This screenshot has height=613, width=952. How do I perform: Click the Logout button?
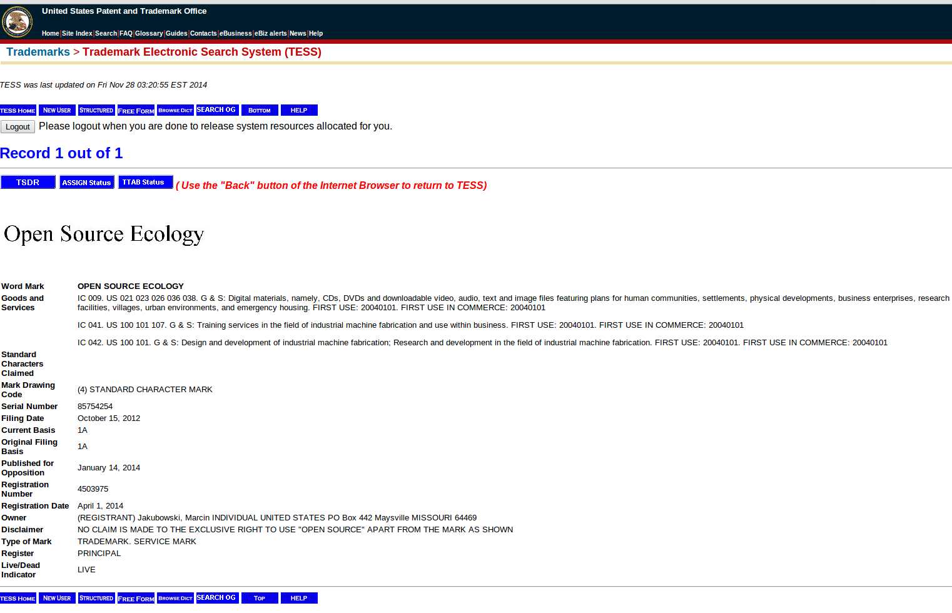[18, 126]
